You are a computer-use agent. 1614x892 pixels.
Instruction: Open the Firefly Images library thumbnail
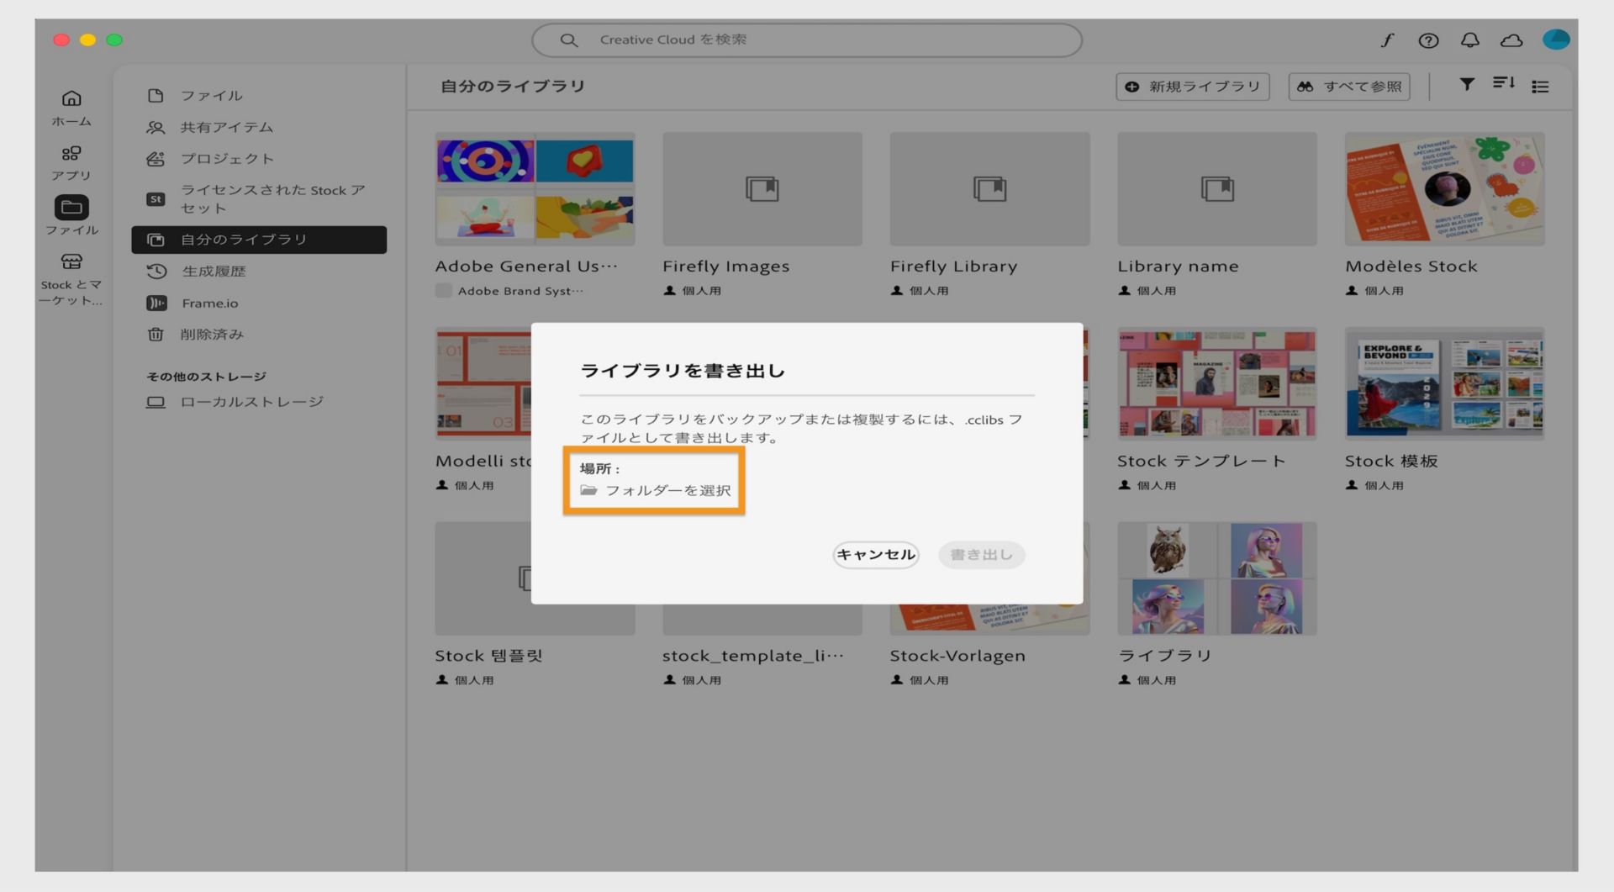[x=762, y=189]
